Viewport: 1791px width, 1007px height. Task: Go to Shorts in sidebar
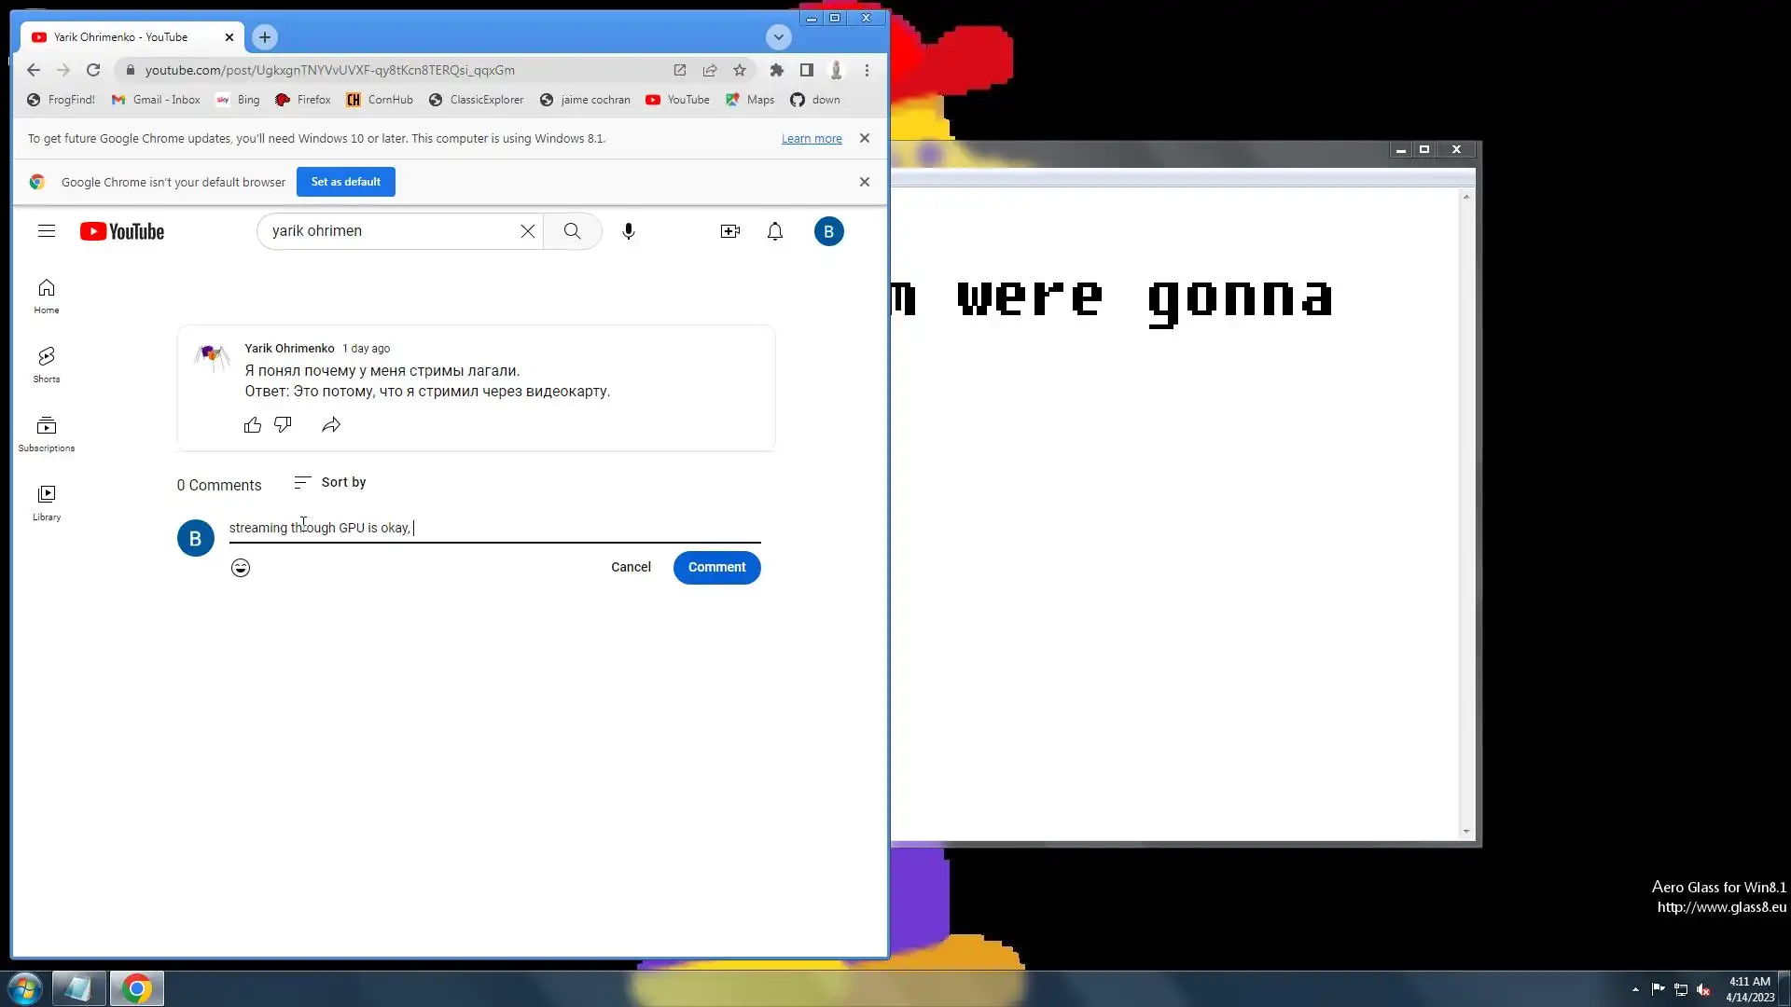[47, 364]
